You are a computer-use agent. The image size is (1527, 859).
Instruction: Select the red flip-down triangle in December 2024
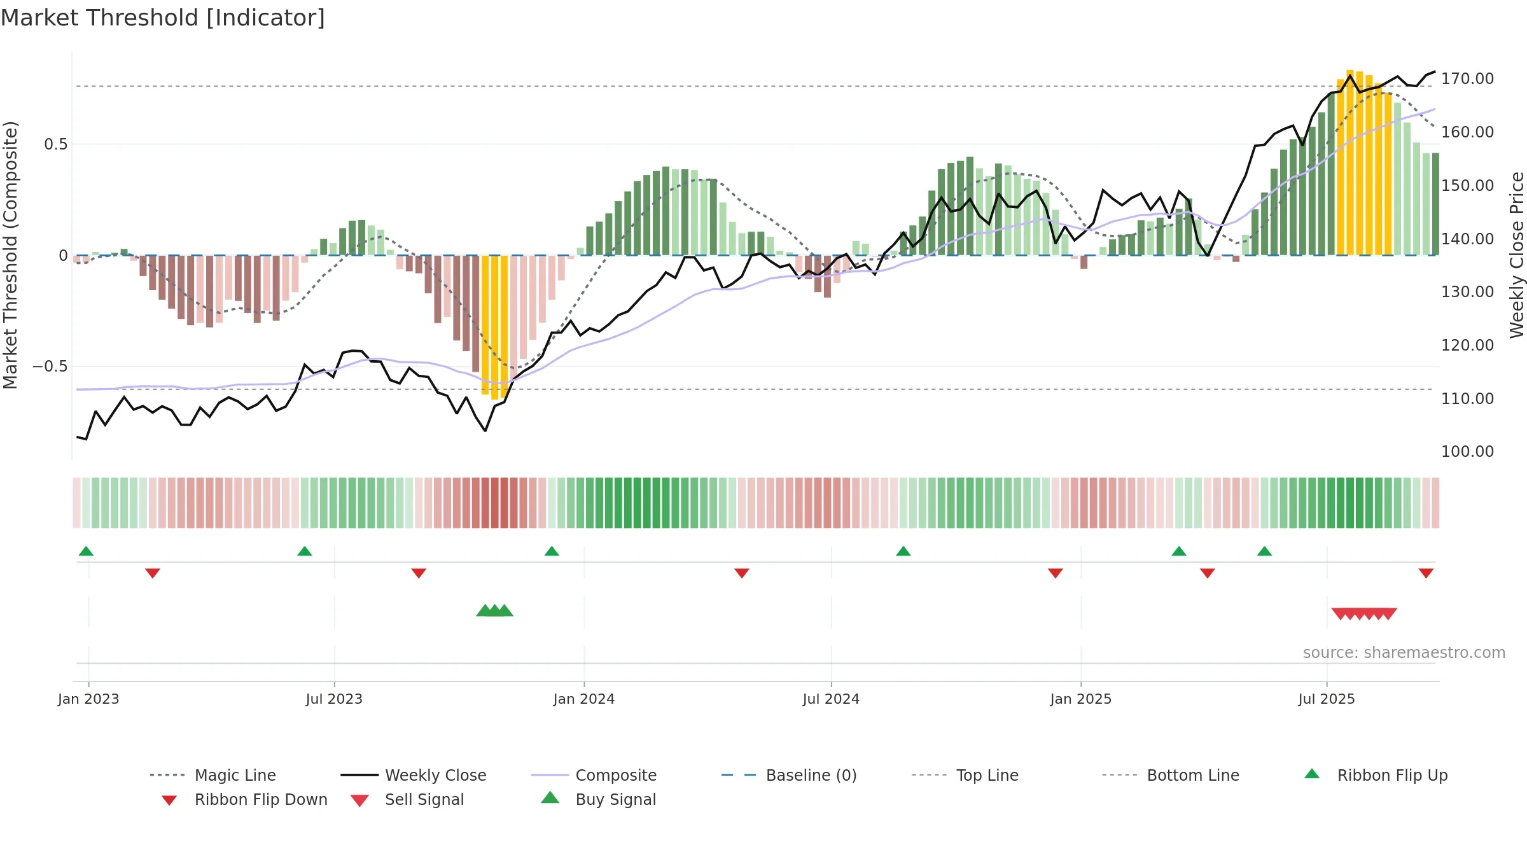(x=1056, y=573)
